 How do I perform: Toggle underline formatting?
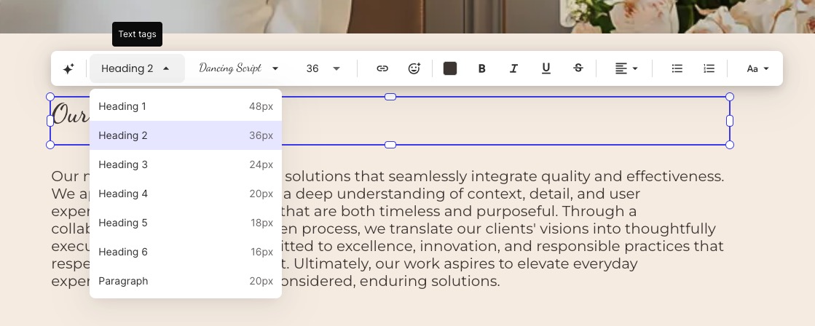pyautogui.click(x=546, y=68)
